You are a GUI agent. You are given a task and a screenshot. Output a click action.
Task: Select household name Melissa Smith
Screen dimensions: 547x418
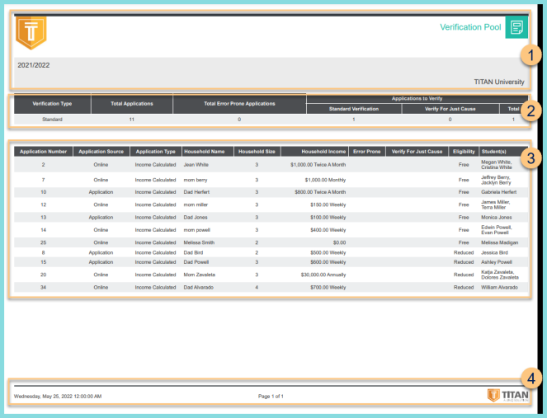tap(199, 242)
